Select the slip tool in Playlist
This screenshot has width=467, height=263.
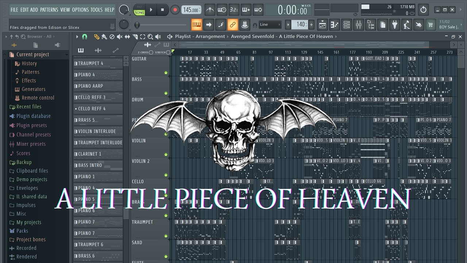127,37
